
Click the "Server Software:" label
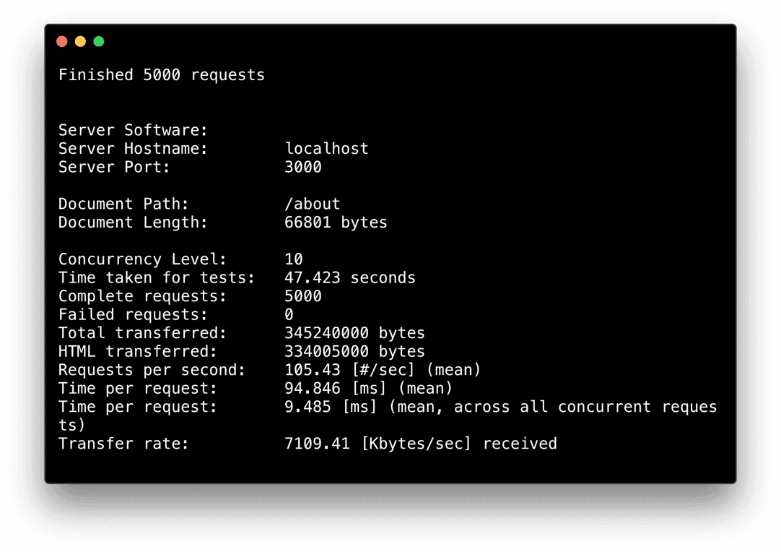pos(133,130)
